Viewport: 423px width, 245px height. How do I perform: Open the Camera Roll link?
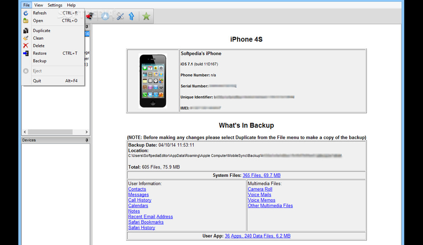point(260,189)
